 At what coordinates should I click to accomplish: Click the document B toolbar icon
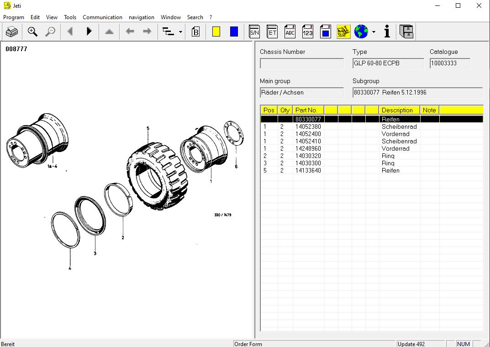pos(195,32)
